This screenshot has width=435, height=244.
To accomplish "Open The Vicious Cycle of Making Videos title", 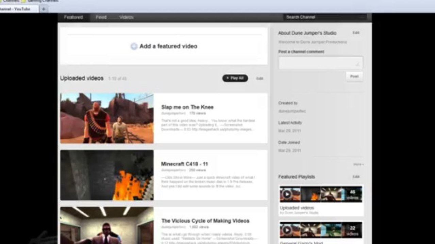I will [205, 221].
